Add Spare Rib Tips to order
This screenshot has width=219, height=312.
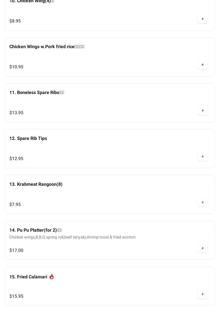point(203,157)
